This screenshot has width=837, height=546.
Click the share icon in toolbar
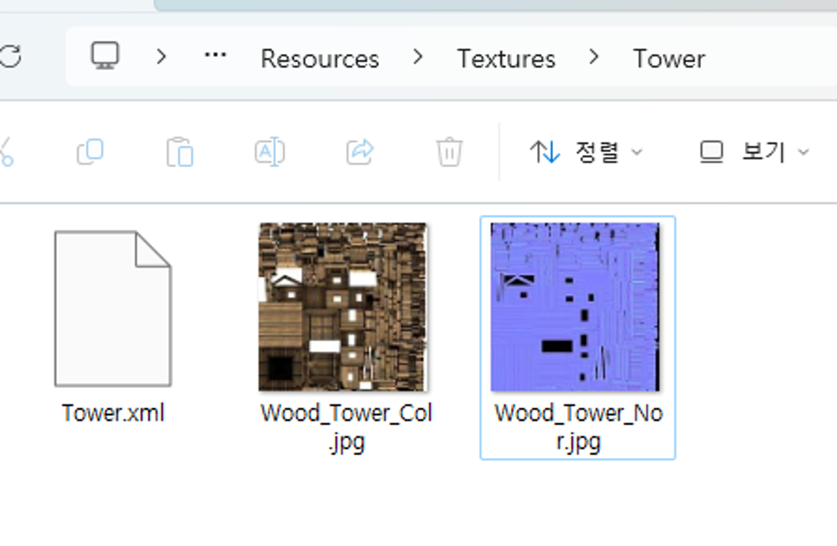(360, 152)
